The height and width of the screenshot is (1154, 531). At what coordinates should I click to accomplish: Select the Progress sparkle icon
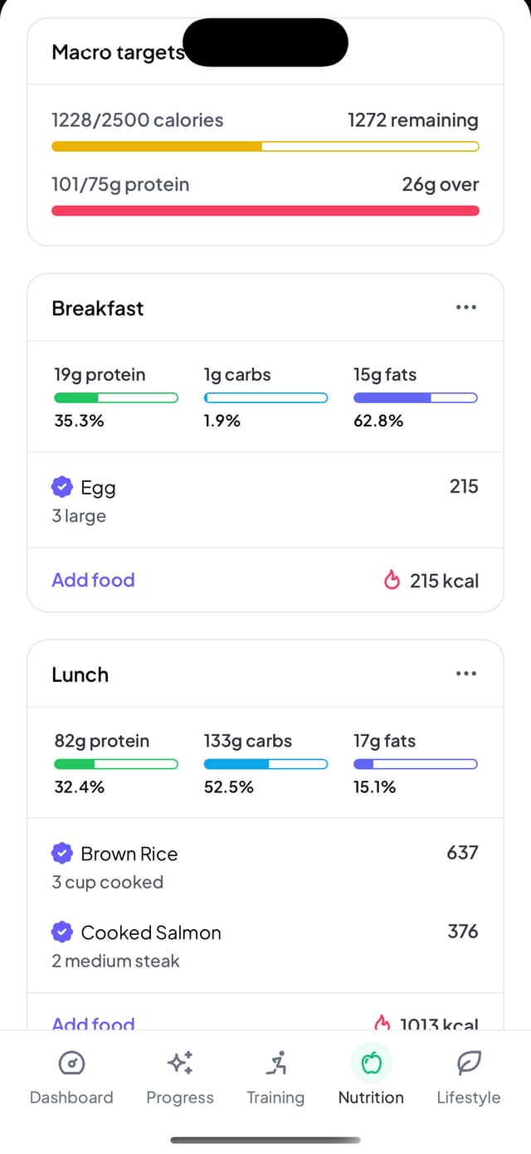(x=180, y=1063)
